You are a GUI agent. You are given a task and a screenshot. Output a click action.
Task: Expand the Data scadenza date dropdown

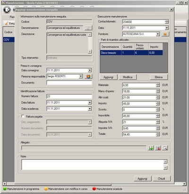90,109
